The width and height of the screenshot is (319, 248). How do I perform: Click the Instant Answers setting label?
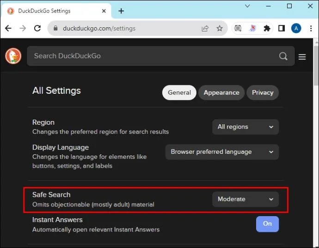coord(57,219)
